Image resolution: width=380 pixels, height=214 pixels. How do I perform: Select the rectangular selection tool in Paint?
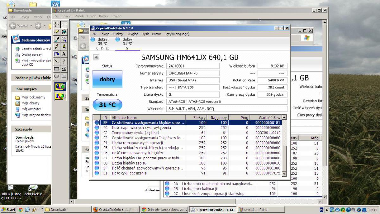coord(64,24)
